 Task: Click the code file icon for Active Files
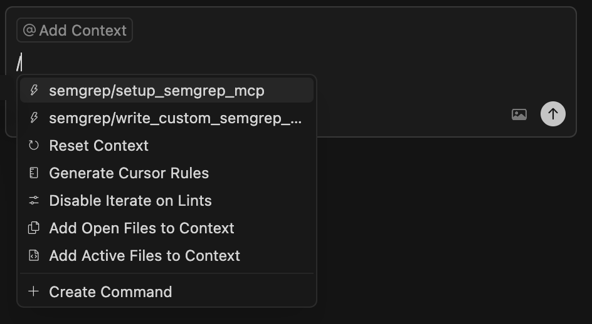coord(34,256)
